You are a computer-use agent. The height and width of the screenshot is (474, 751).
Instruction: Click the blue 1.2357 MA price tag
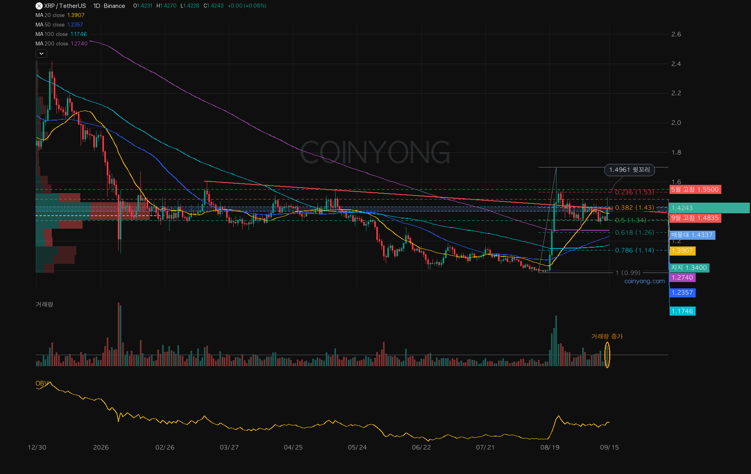pos(682,292)
